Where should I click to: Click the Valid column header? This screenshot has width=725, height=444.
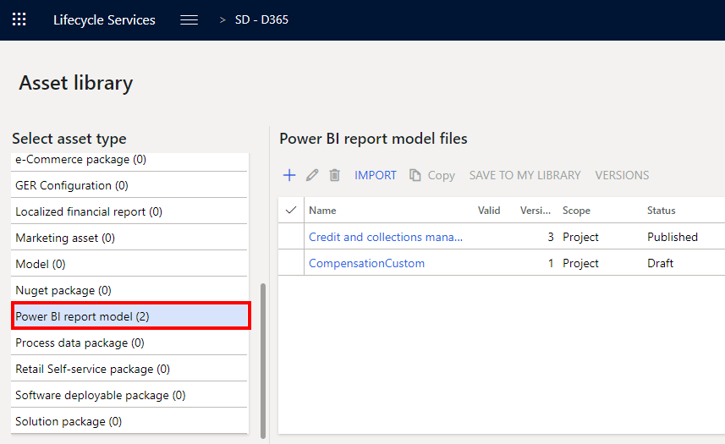[x=489, y=211]
